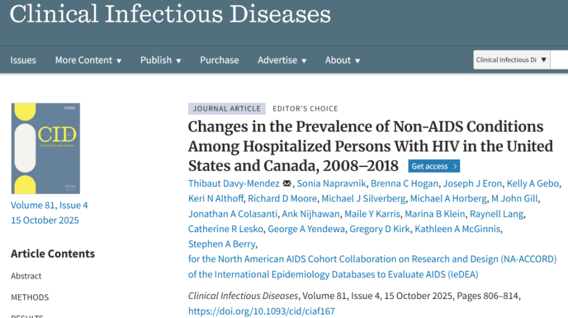Expand the About menu
The image size is (568, 318).
tap(342, 60)
